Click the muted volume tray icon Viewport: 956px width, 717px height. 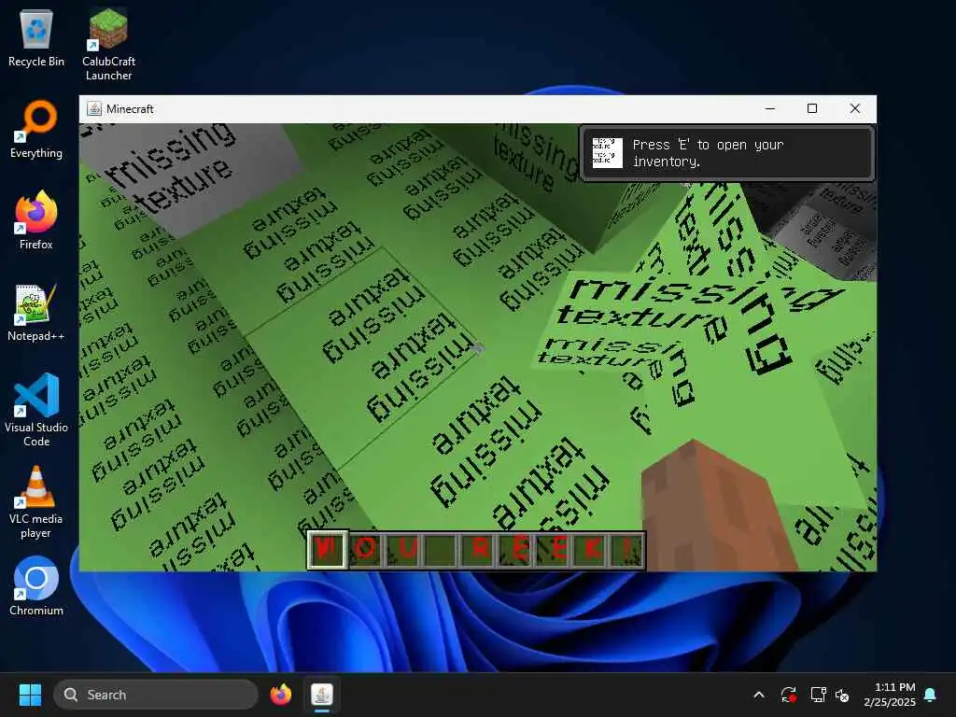(843, 695)
